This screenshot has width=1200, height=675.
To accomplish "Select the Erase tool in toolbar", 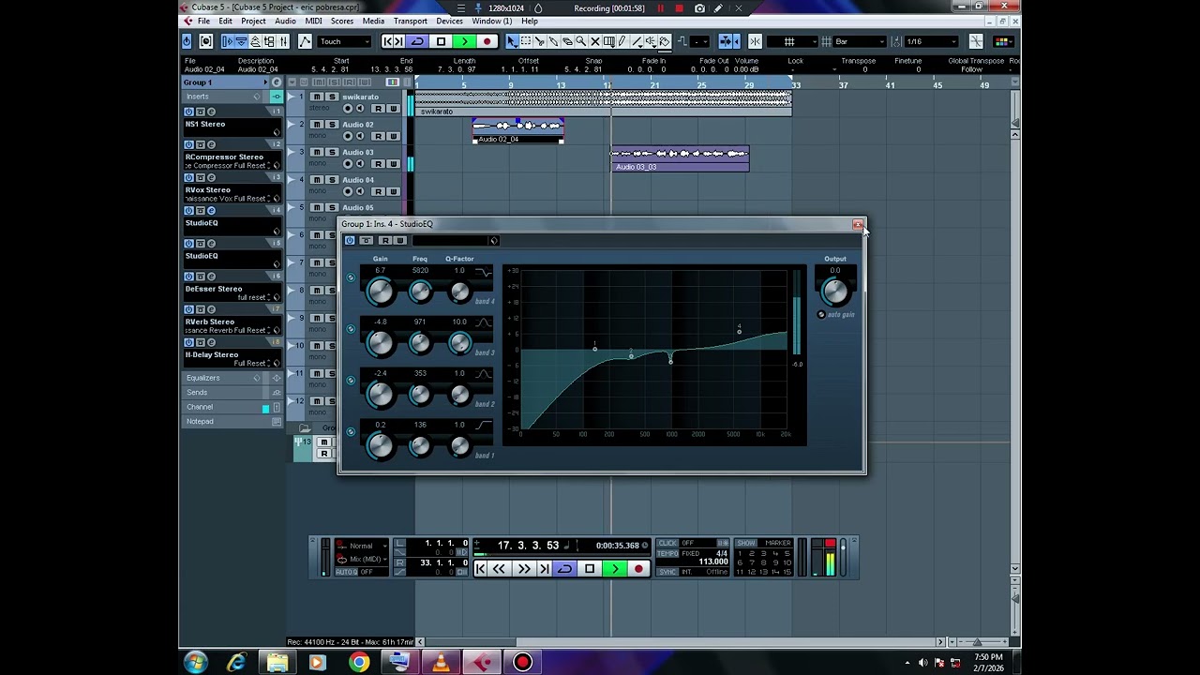I will (x=567, y=41).
